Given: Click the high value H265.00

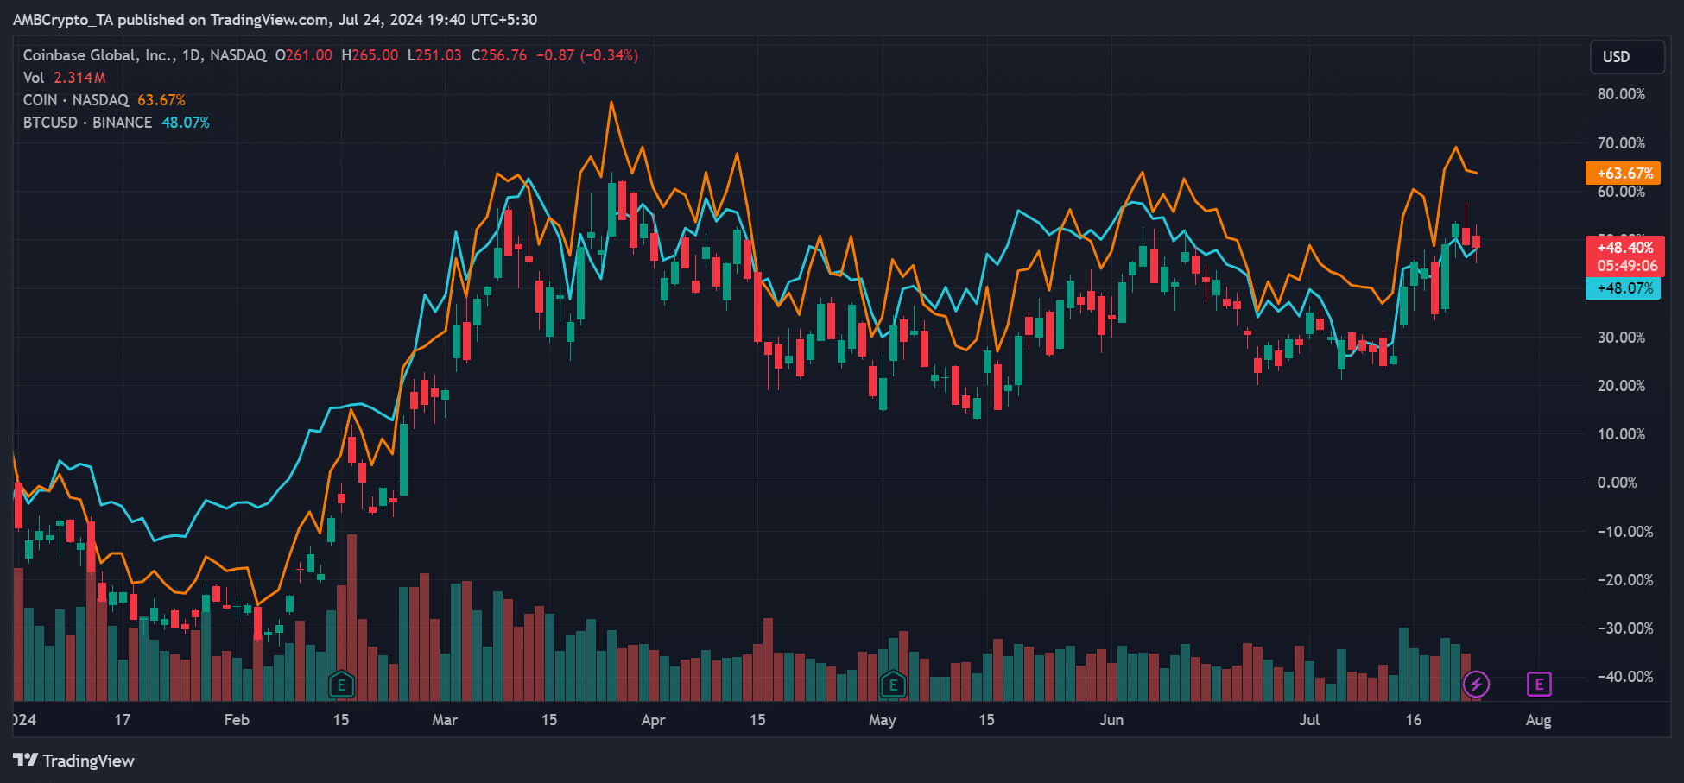Looking at the screenshot, I should pyautogui.click(x=370, y=55).
